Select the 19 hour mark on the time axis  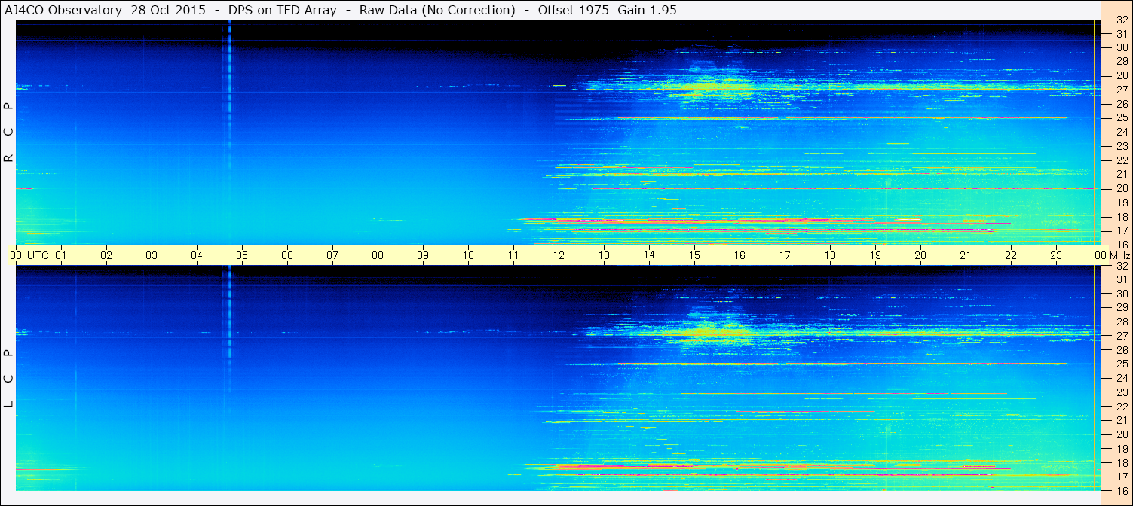[x=875, y=256]
